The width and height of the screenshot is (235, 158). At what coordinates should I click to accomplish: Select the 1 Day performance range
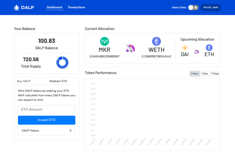coord(205,74)
